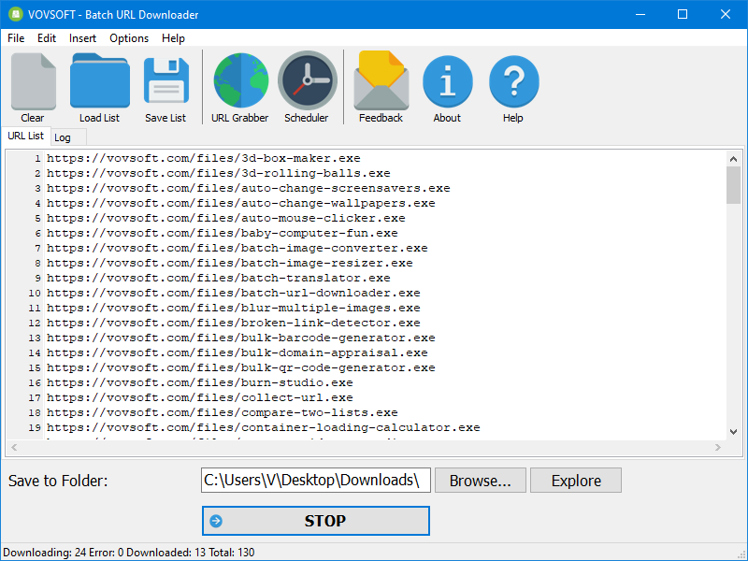Switch to the Log tab
Viewport: 748px width, 561px height.
[x=67, y=137]
